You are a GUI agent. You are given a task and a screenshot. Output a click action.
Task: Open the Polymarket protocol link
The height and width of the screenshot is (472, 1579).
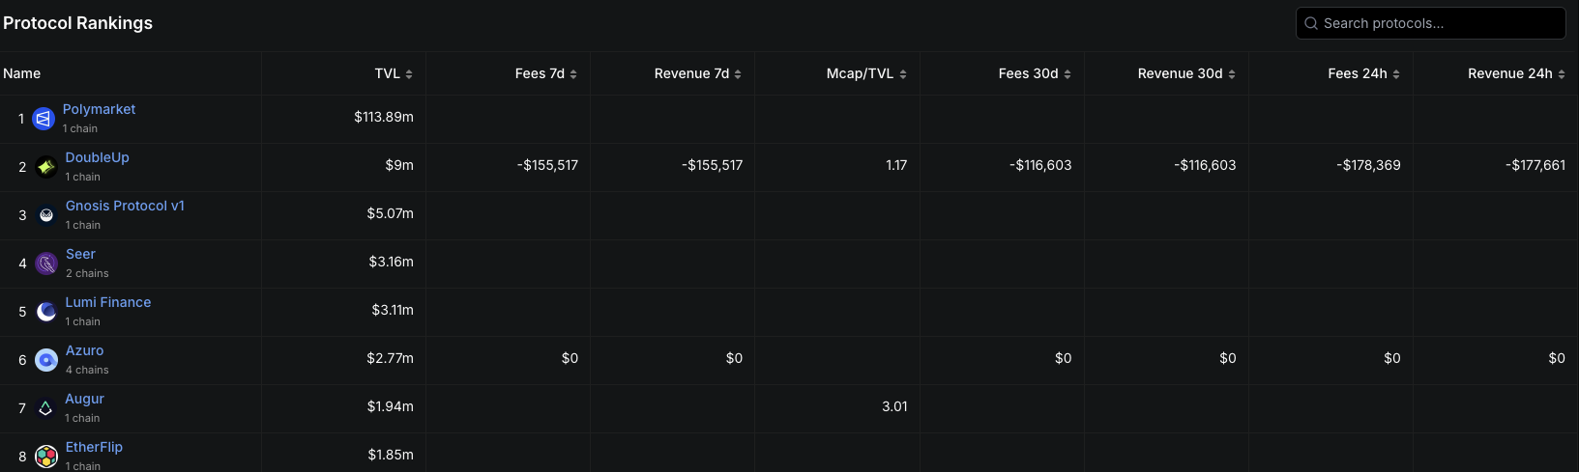99,109
